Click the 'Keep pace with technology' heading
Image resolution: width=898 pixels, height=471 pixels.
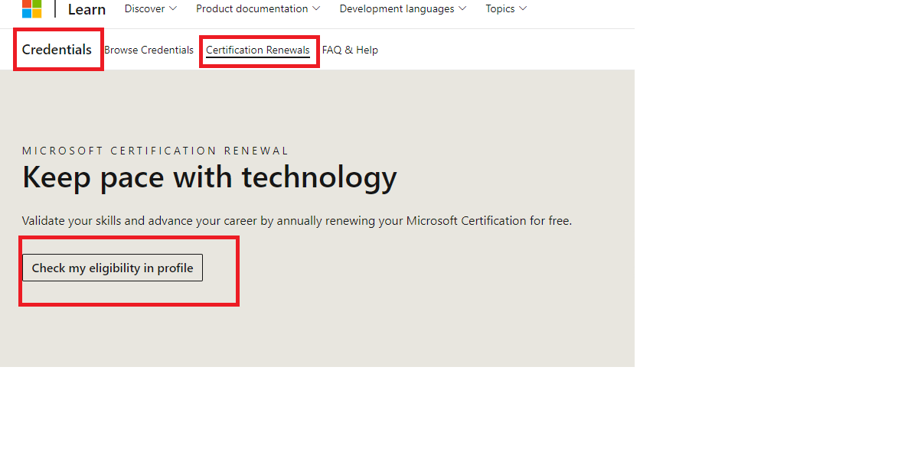tap(209, 177)
